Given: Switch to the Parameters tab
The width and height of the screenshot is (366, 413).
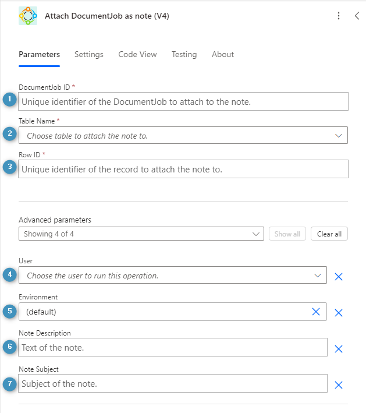Looking at the screenshot, I should [x=39, y=55].
